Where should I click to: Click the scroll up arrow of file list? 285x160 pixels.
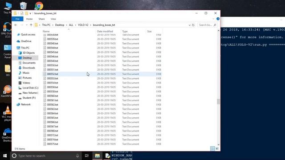[219, 31]
